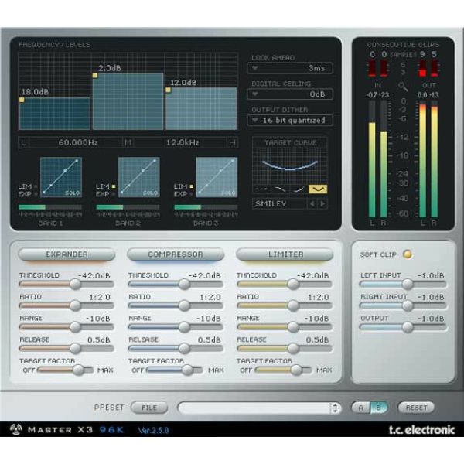Solo Band 1

coord(72,193)
